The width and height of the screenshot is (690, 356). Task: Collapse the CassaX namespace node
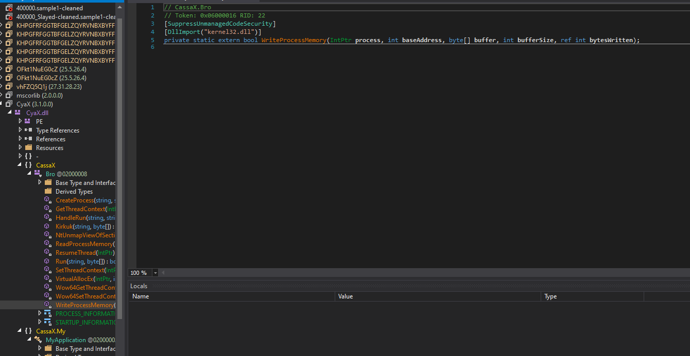pyautogui.click(x=20, y=165)
